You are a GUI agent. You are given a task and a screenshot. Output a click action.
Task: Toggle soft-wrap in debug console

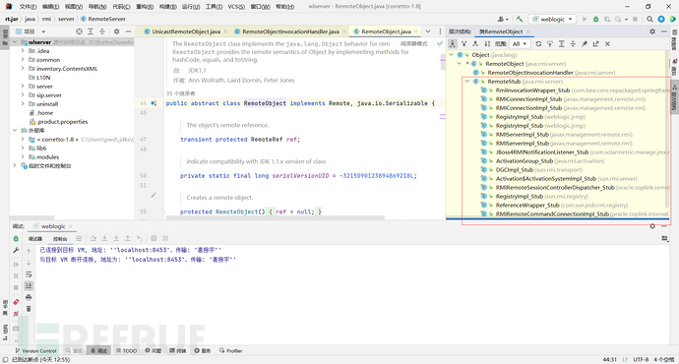[29, 274]
